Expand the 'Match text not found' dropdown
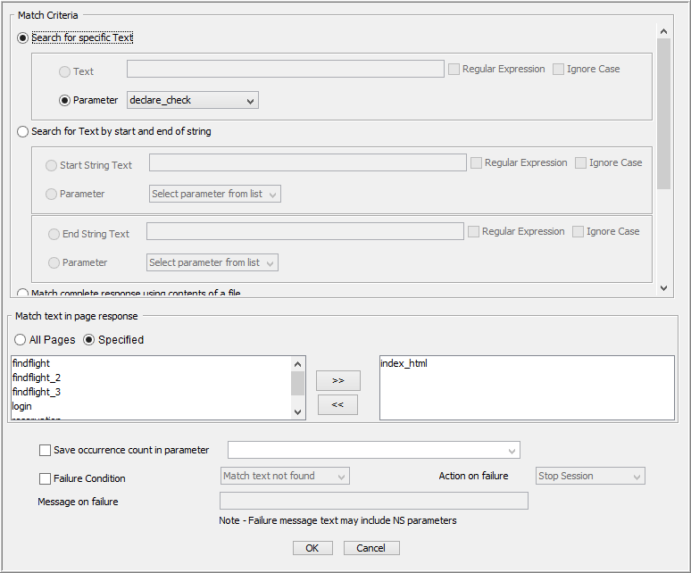 click(285, 477)
